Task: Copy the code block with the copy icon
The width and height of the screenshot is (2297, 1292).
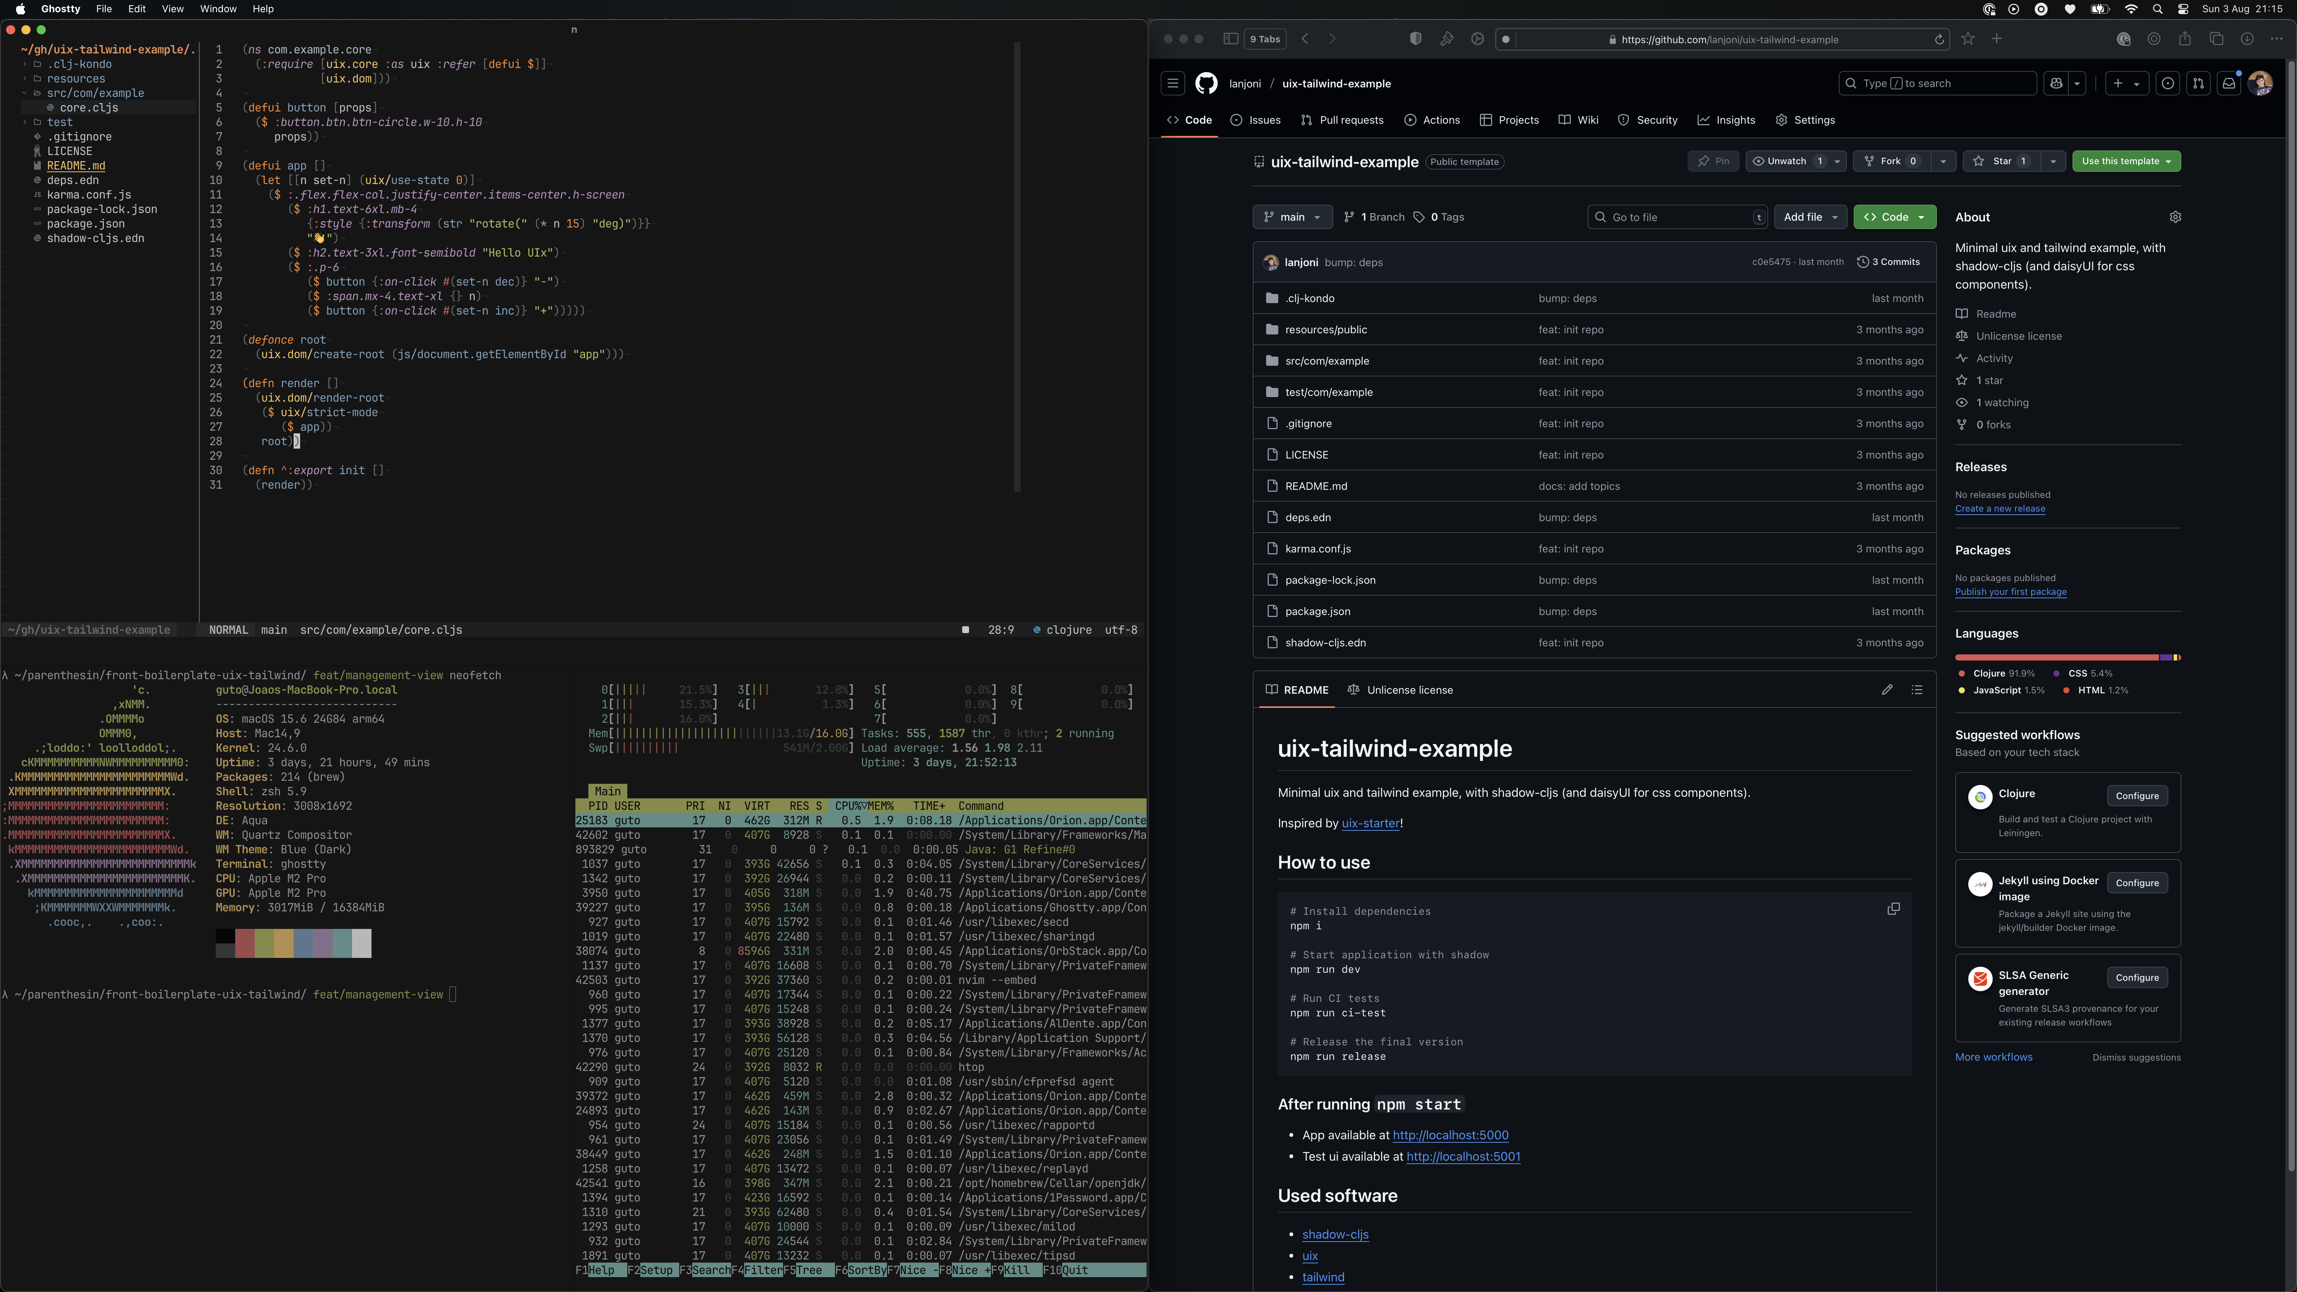Action: coord(1893,909)
